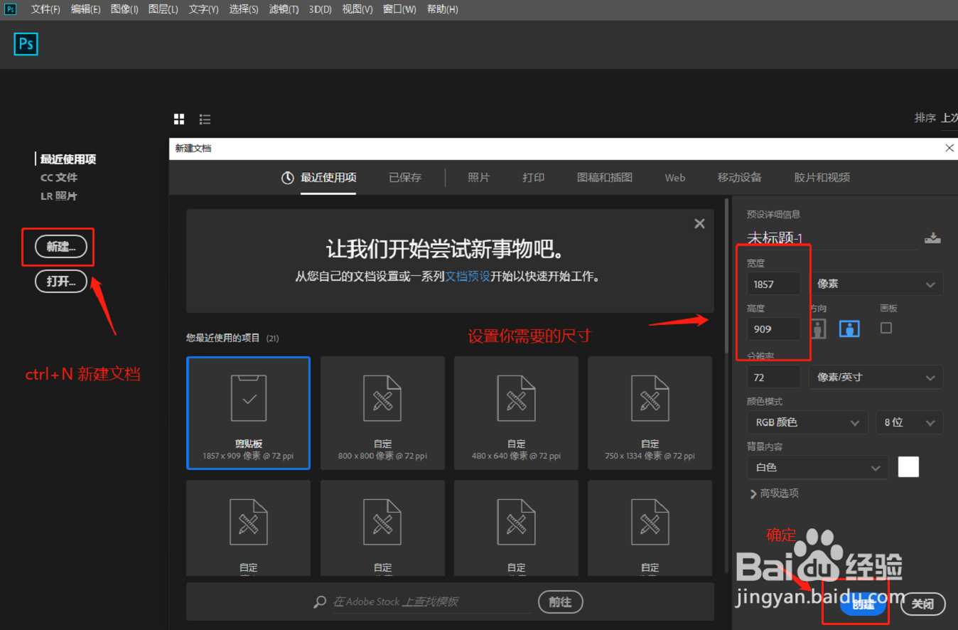Select the 自定 480 x 640 preset
958x630 pixels.
pos(516,413)
